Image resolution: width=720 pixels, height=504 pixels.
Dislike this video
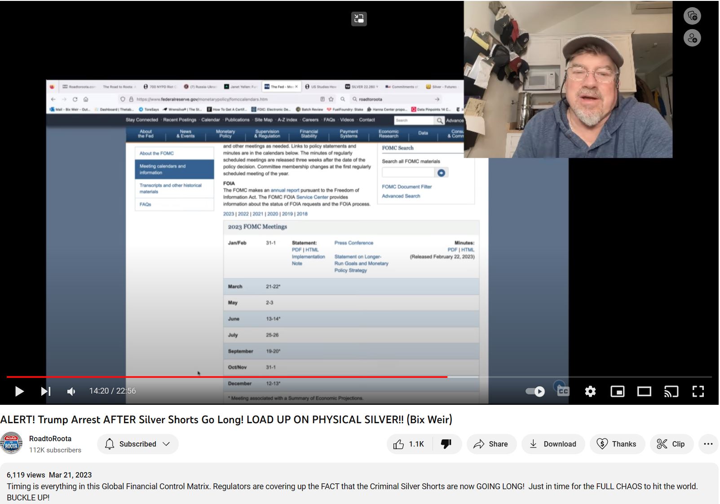pos(446,444)
